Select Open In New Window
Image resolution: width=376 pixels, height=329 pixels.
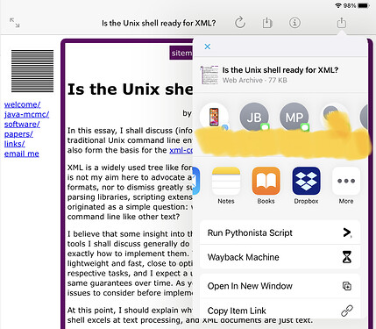pos(280,286)
